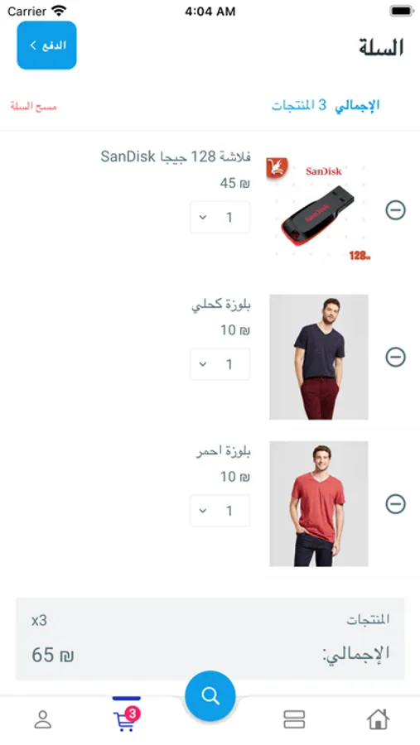Open product title فلاشة 128 جيجا SanDisk

176,156
